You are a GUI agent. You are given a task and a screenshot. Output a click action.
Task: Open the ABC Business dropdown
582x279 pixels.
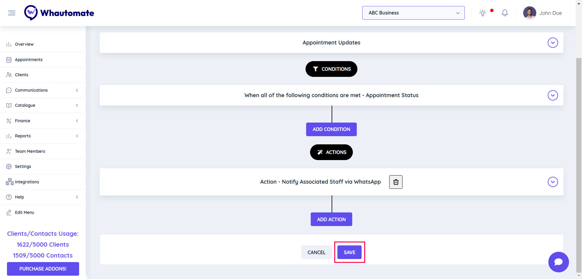click(x=413, y=13)
